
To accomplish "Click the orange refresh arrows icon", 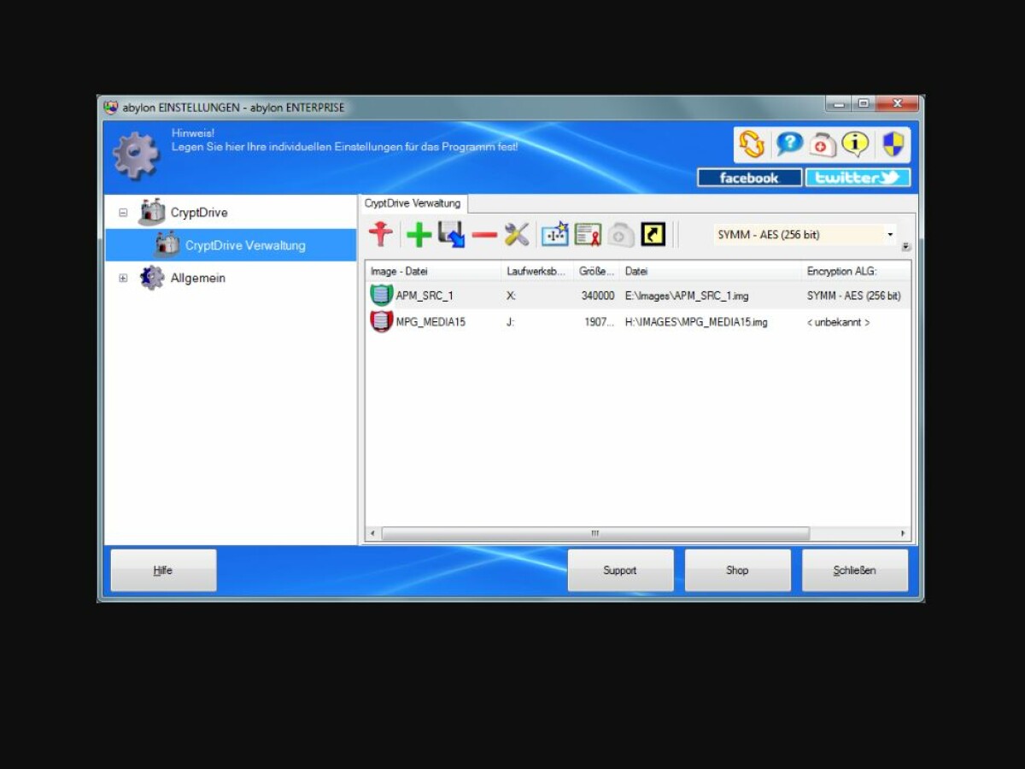I will coord(752,144).
